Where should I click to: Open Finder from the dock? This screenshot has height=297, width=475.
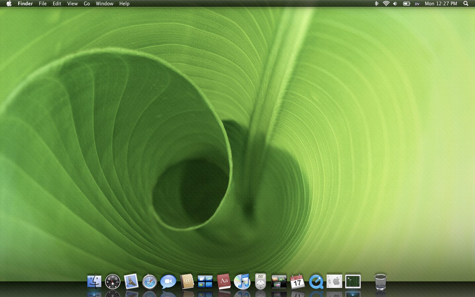pyautogui.click(x=94, y=282)
